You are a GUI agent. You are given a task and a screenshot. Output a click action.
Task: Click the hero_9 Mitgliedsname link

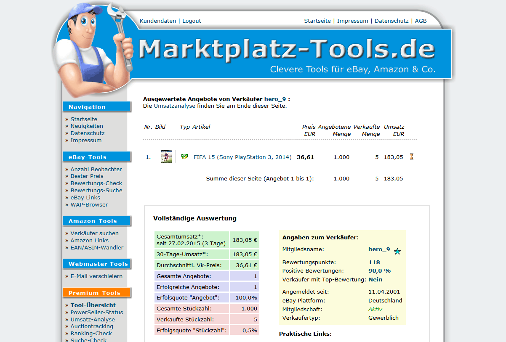(379, 249)
